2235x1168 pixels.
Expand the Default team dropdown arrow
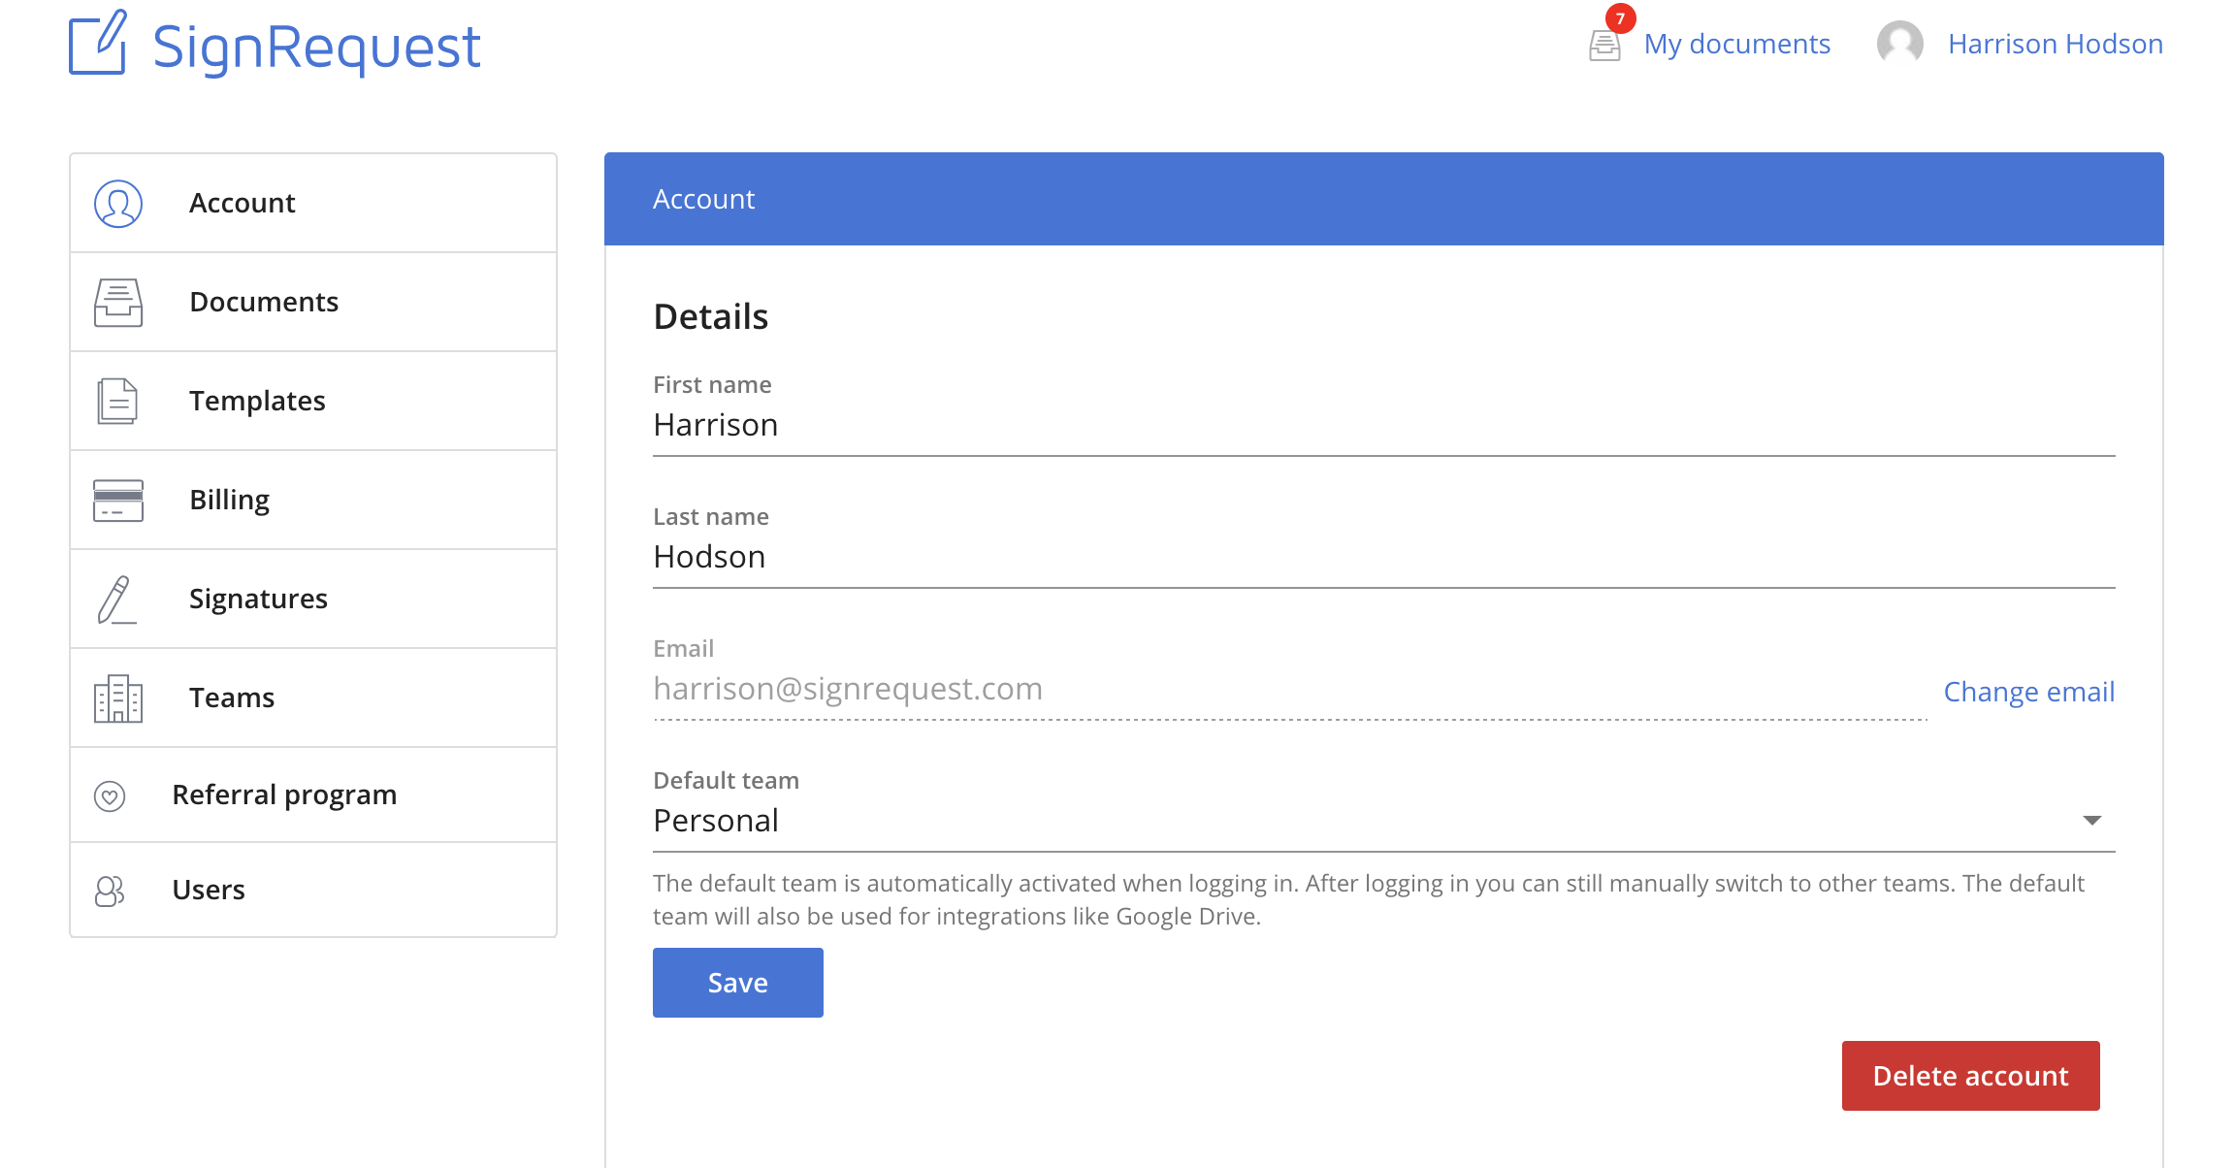(x=2092, y=821)
